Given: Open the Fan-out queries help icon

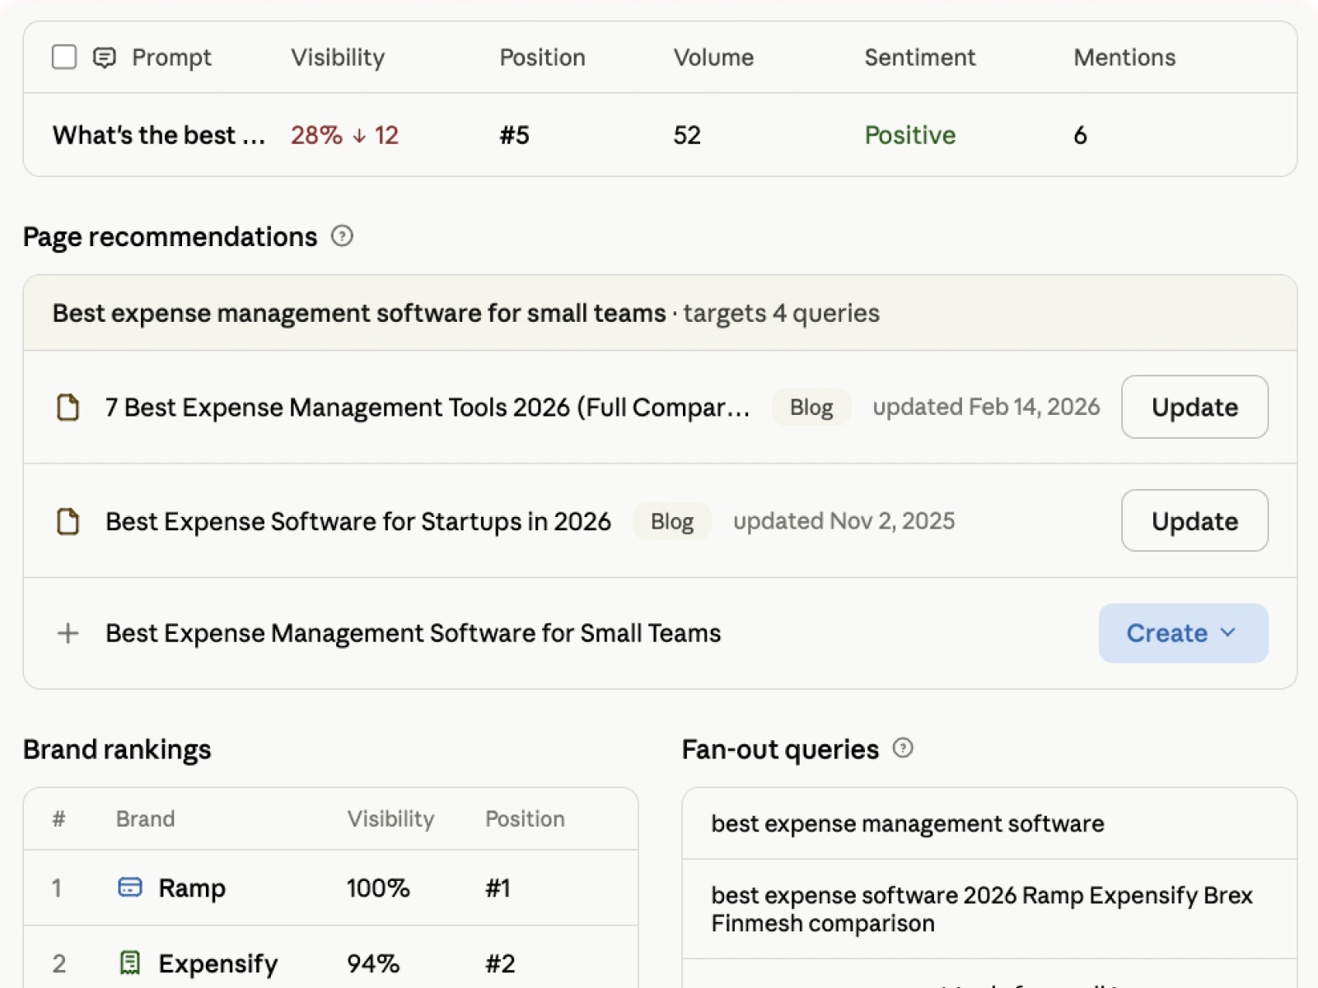Looking at the screenshot, I should pos(903,748).
